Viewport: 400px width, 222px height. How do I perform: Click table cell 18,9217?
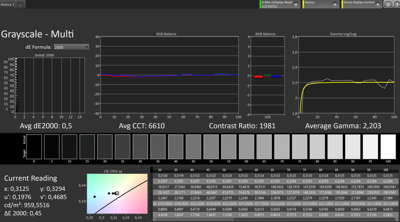(163, 187)
